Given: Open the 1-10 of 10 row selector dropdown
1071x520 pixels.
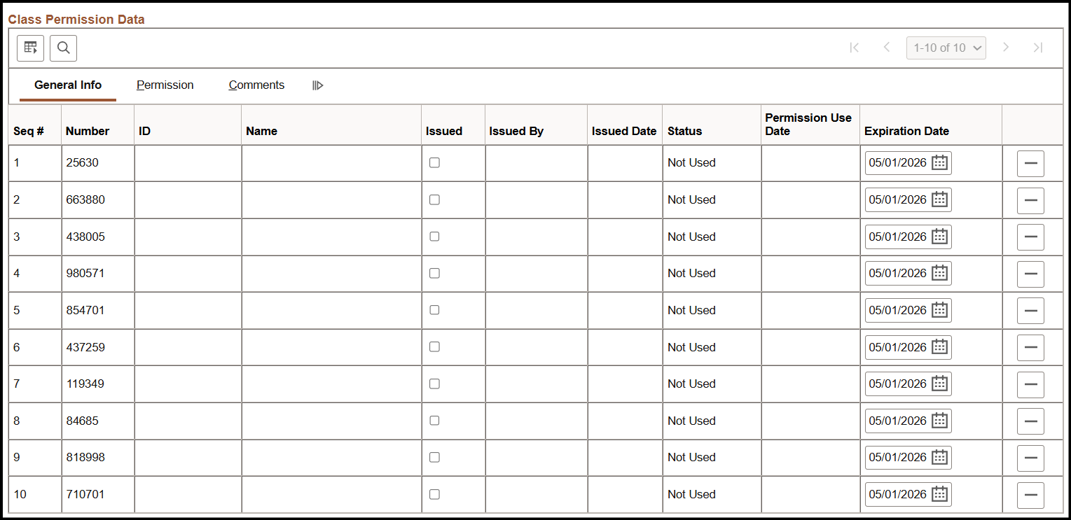Looking at the screenshot, I should [x=946, y=48].
